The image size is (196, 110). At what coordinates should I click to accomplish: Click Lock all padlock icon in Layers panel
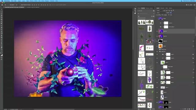click(166, 15)
